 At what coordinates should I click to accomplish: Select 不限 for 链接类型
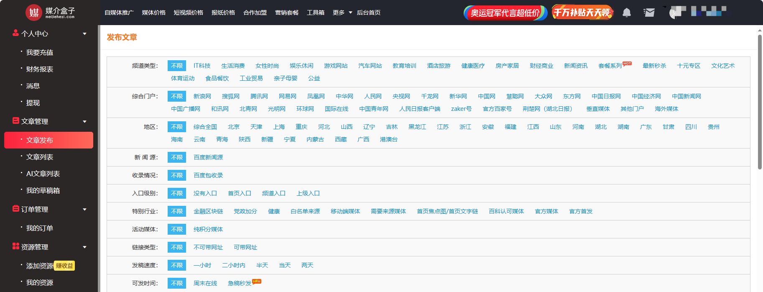click(177, 247)
